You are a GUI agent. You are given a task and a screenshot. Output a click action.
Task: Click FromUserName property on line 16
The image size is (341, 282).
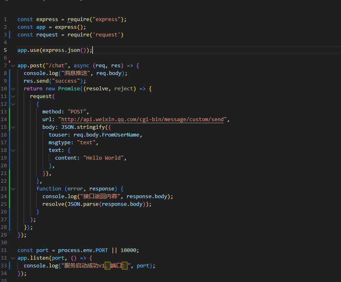(x=121, y=135)
